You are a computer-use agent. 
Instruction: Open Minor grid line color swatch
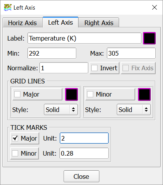click(144, 94)
